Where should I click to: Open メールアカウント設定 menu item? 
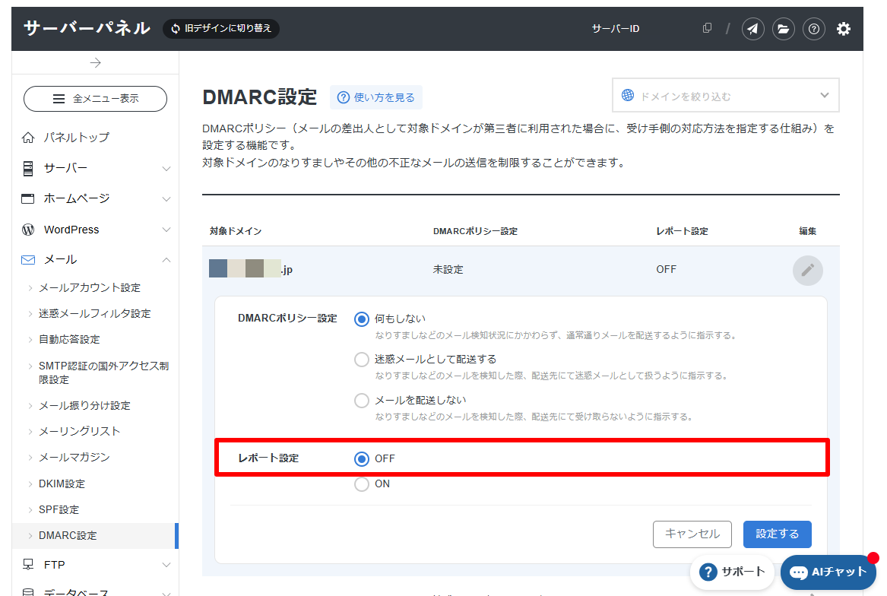click(x=90, y=287)
